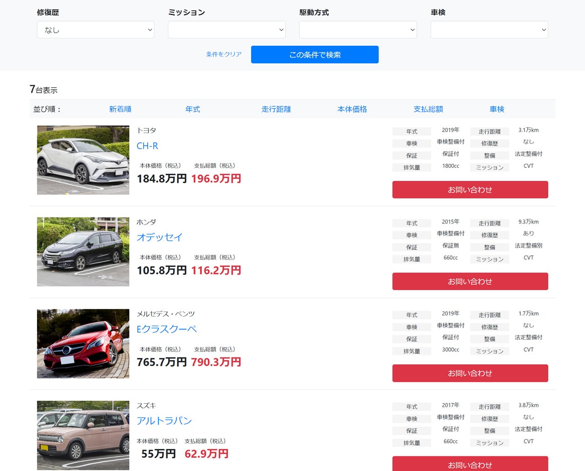Sort results by 年式

193,109
